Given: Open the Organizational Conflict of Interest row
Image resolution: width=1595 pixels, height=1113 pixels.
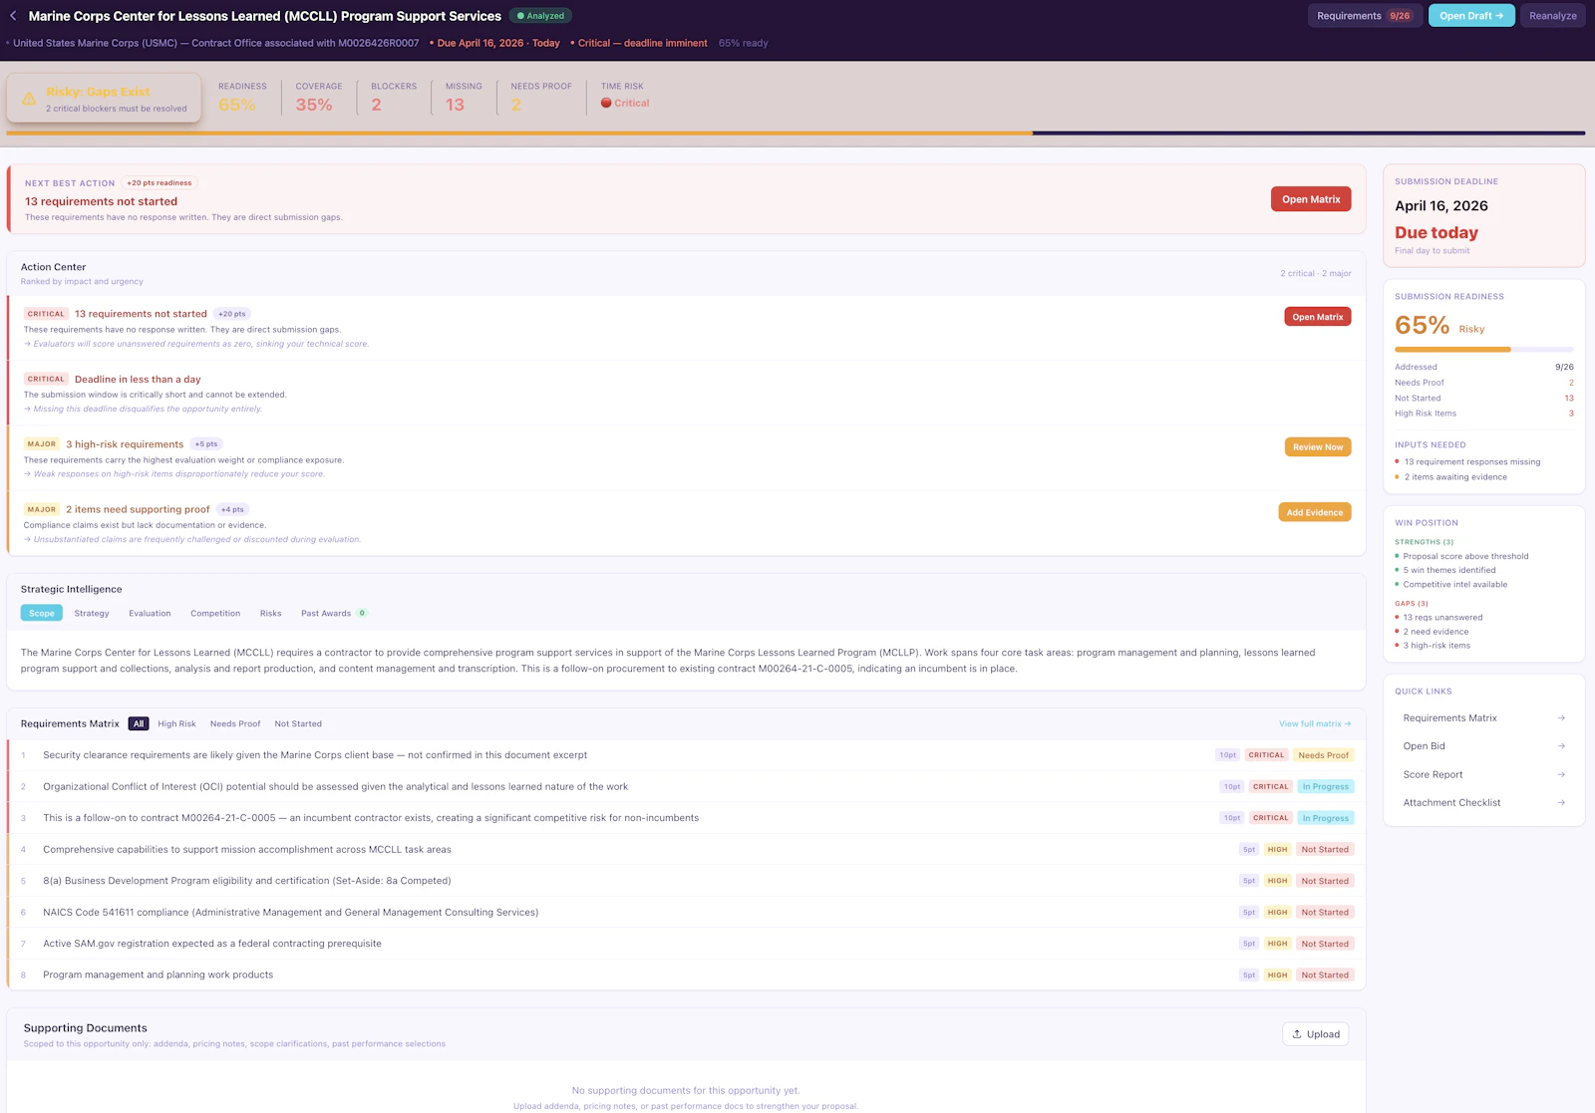Looking at the screenshot, I should [686, 786].
